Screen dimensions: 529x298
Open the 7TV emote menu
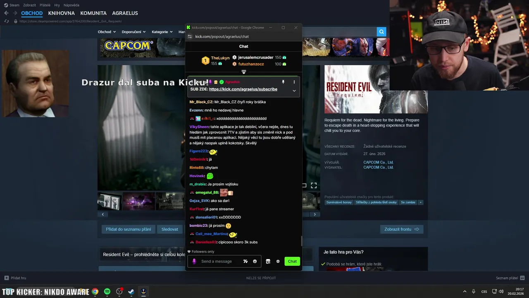tap(245, 261)
